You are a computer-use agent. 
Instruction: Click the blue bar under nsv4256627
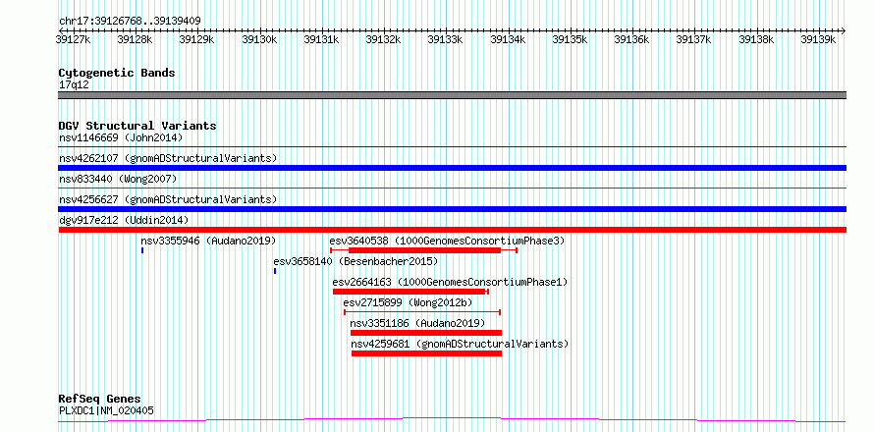452,209
